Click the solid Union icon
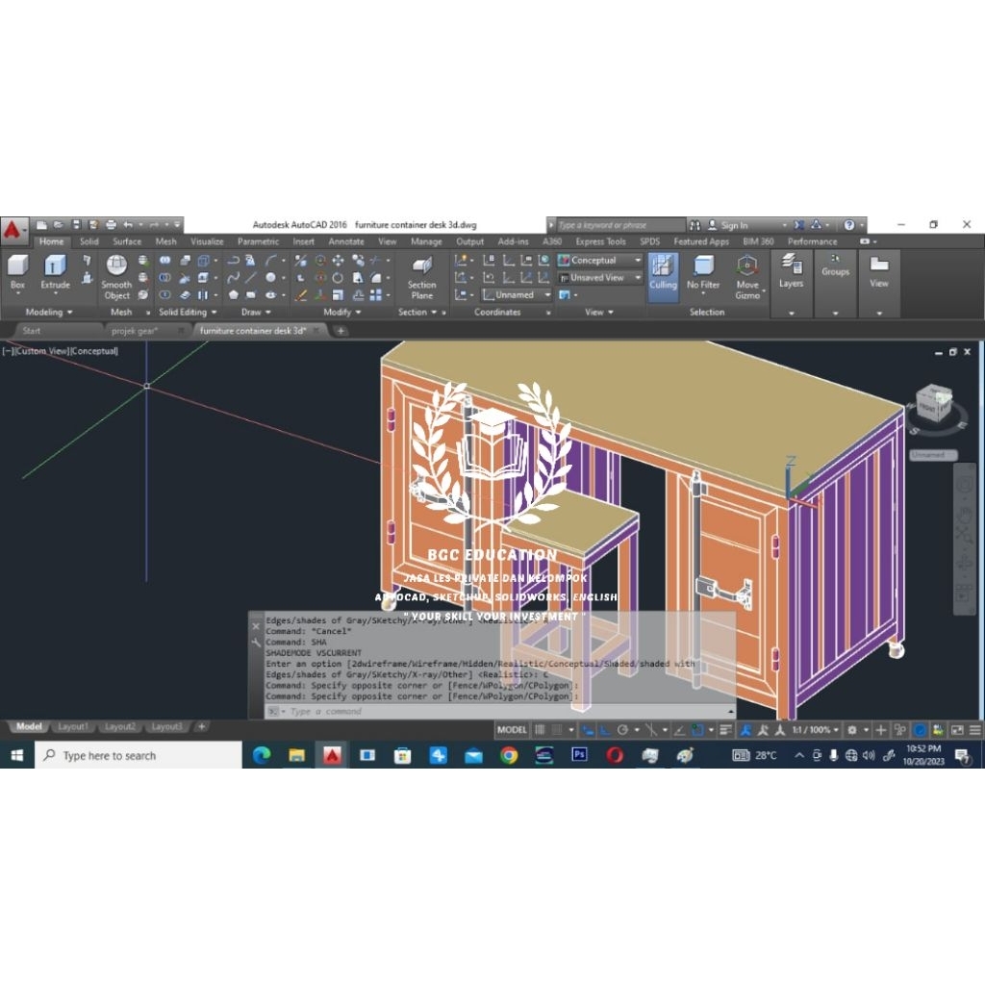 coord(164,260)
